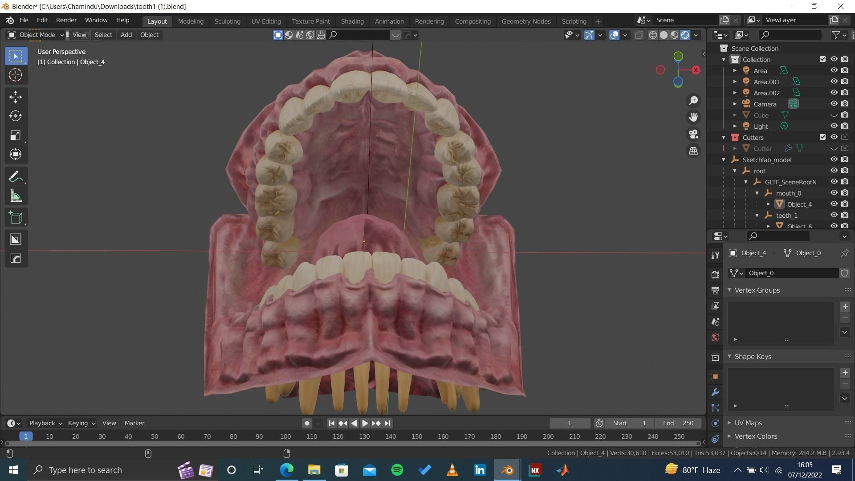
Task: Open File Explorer from the taskbar
Action: (314, 470)
